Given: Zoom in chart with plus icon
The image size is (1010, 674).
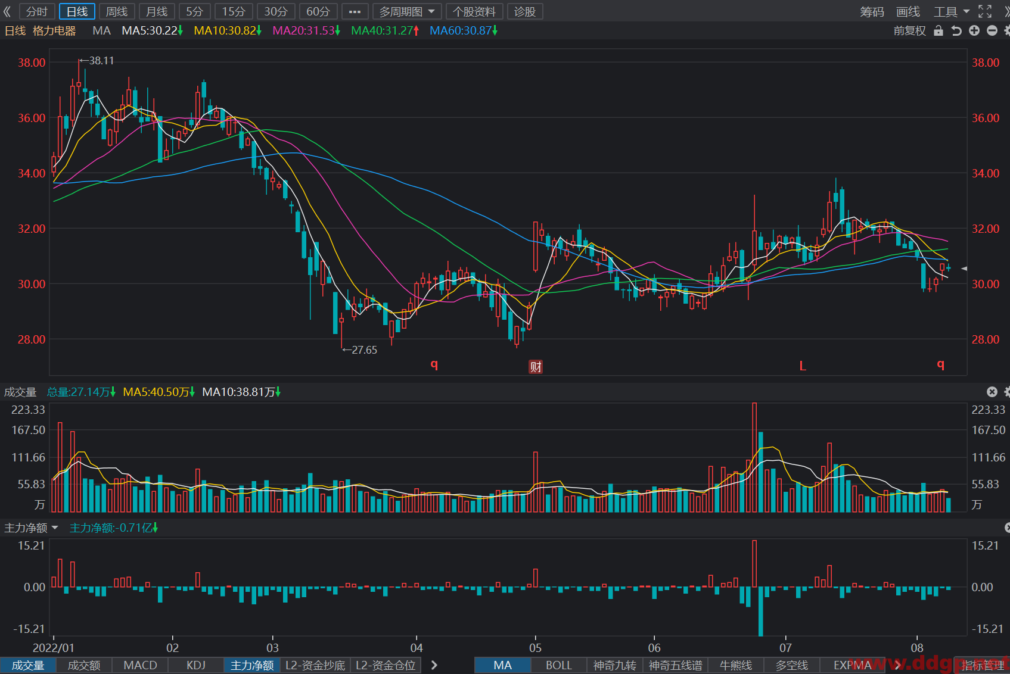Looking at the screenshot, I should point(974,30).
